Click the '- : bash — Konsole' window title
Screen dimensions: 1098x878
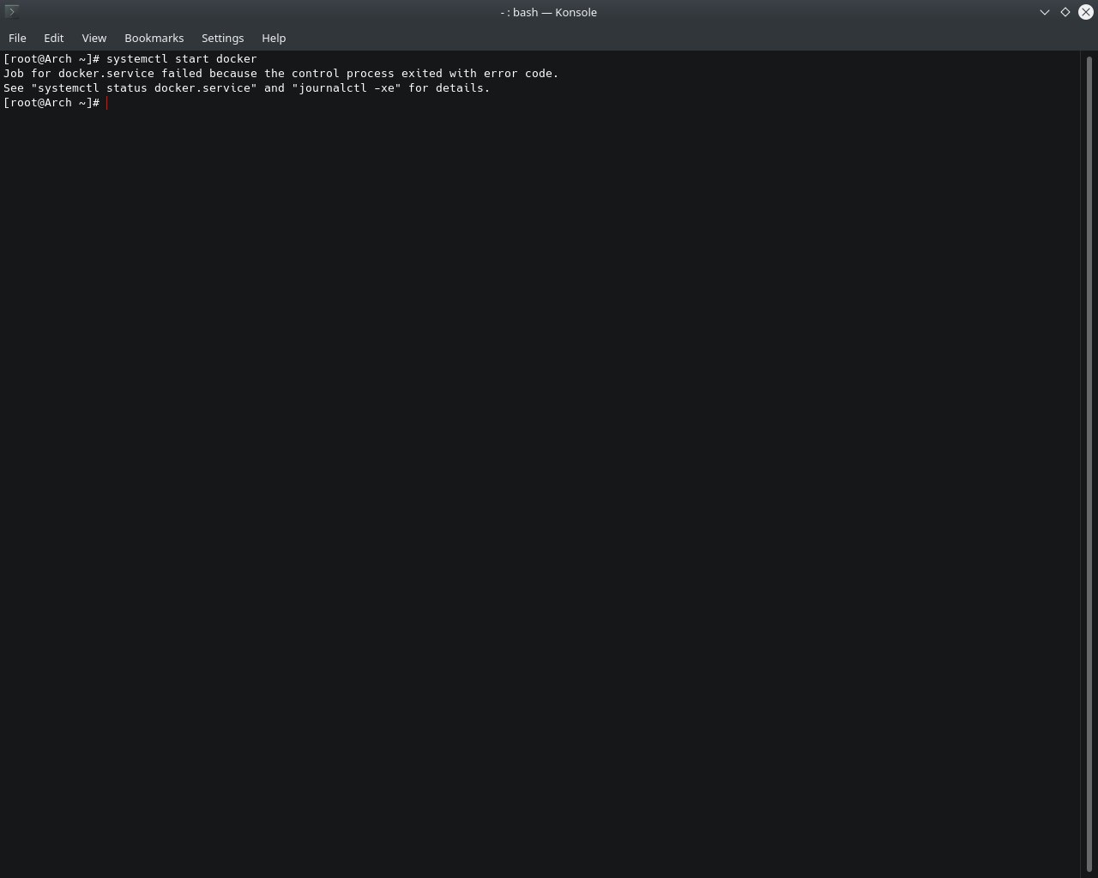tap(549, 12)
